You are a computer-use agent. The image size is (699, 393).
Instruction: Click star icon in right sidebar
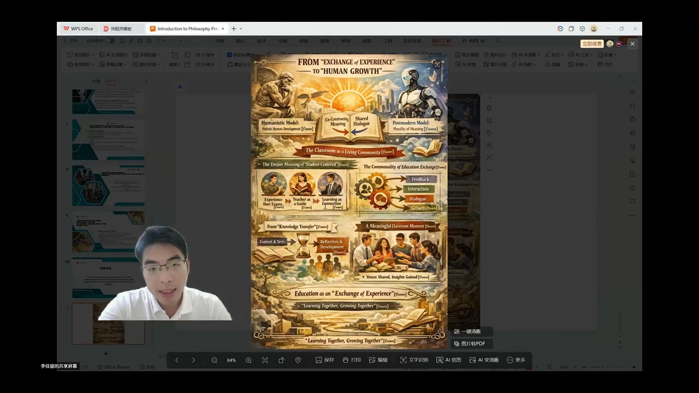coord(632,105)
